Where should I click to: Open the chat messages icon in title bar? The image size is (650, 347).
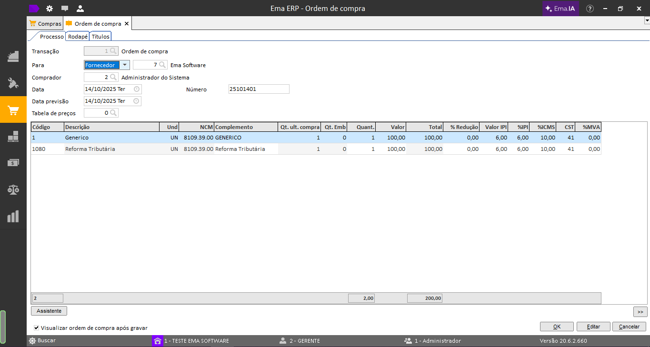tap(65, 9)
